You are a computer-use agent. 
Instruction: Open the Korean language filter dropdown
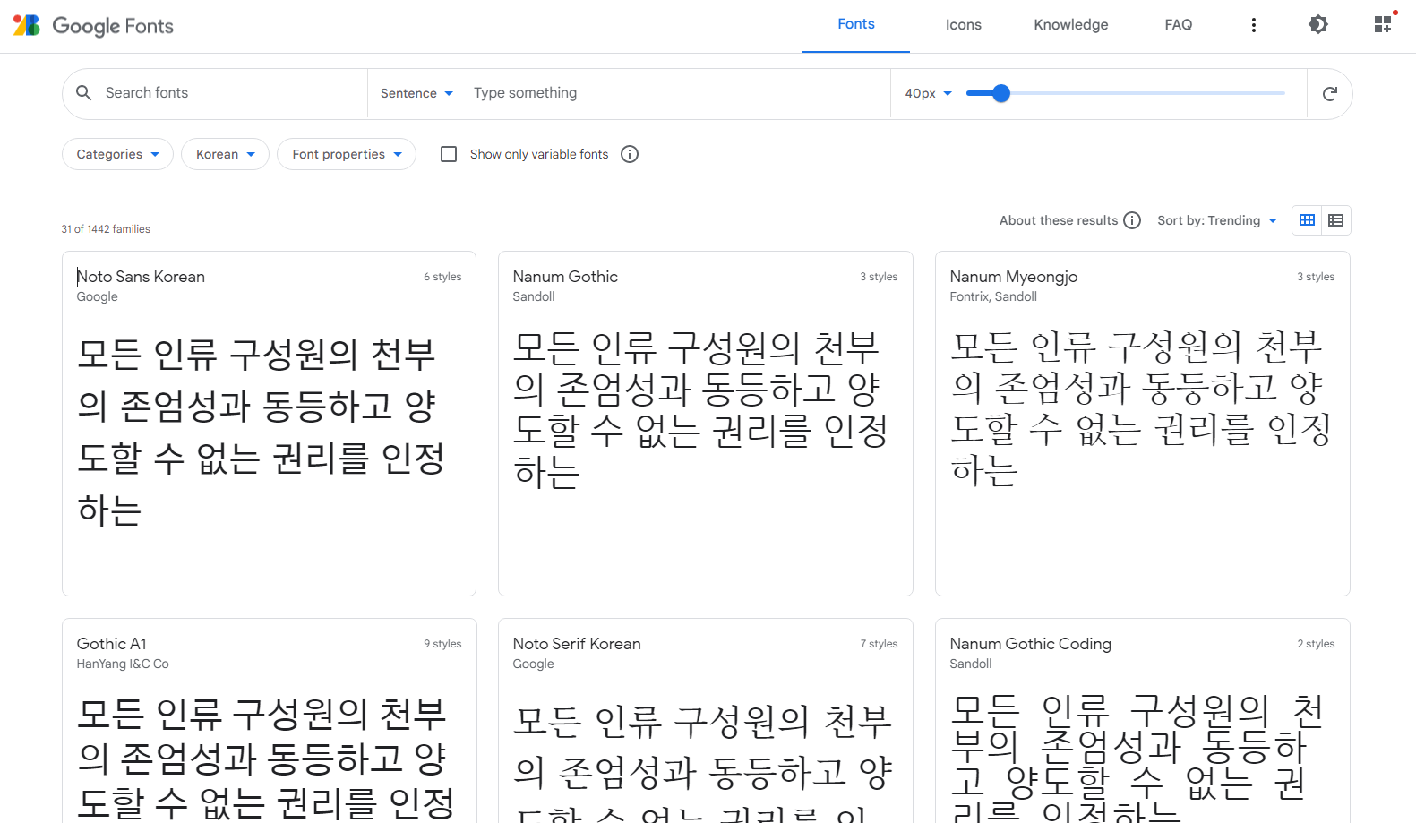(x=225, y=154)
